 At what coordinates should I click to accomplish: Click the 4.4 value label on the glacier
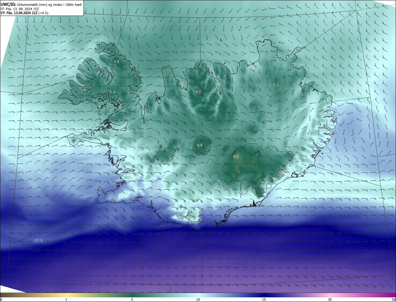pyautogui.click(x=200, y=145)
